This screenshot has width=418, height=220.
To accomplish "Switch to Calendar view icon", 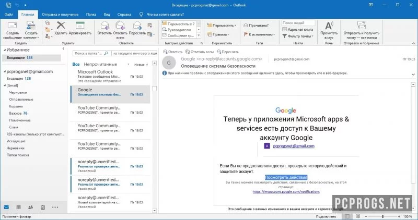I will (x=18, y=207).
